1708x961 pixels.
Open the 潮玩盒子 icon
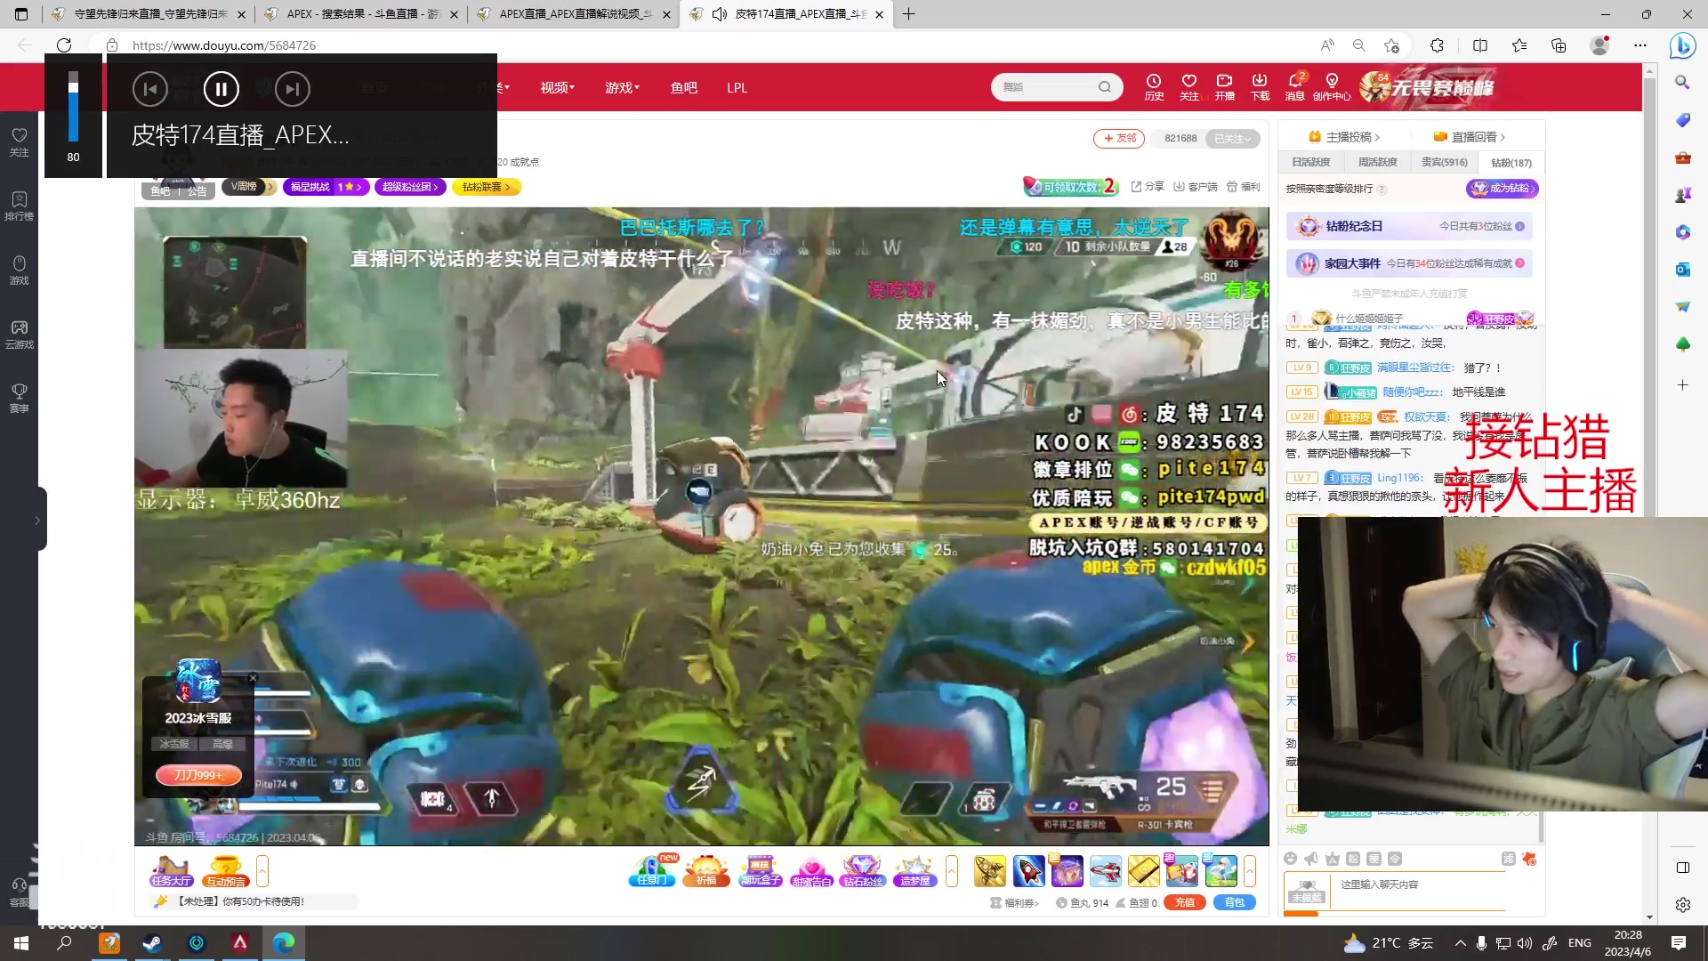(761, 871)
